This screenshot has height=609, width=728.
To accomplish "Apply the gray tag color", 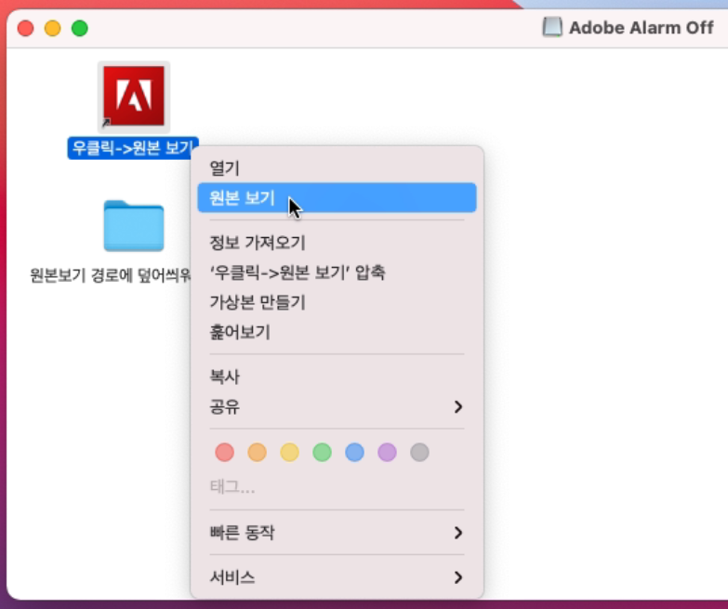I will pyautogui.click(x=419, y=452).
